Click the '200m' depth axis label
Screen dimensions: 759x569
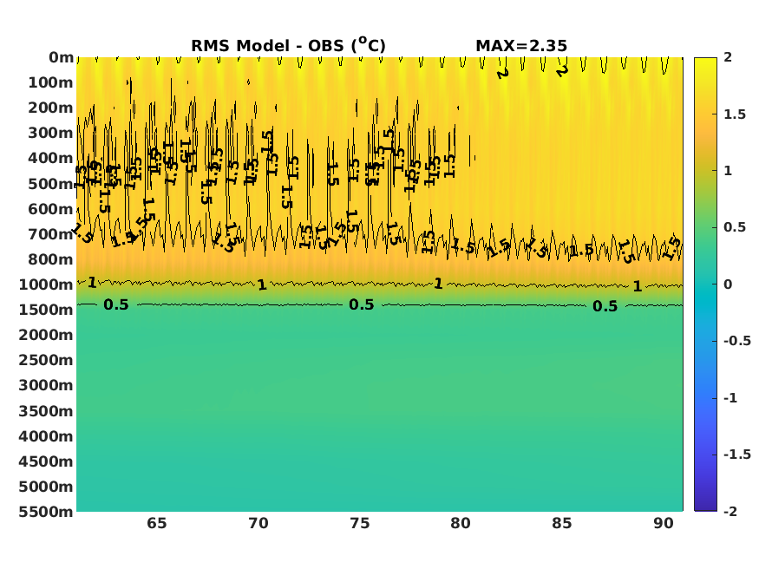pyautogui.click(x=50, y=108)
